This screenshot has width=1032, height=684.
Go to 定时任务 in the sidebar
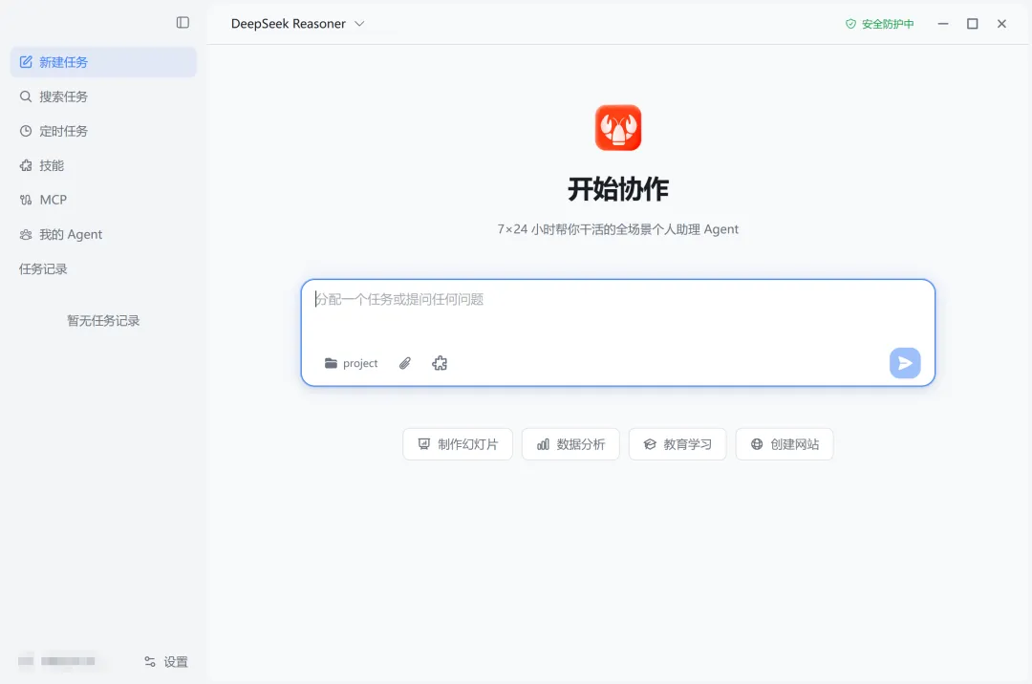tap(103, 131)
